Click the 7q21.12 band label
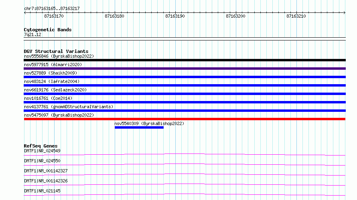The width and height of the screenshot is (357, 200). (x=32, y=34)
